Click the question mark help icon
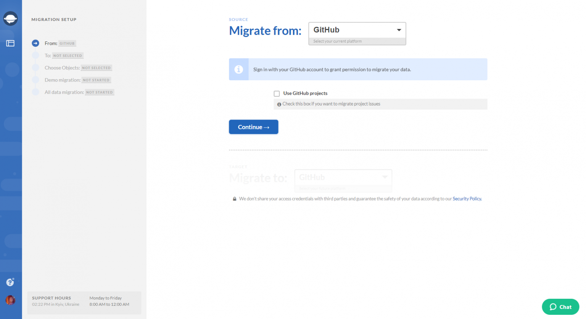This screenshot has height=319, width=586. (10, 282)
